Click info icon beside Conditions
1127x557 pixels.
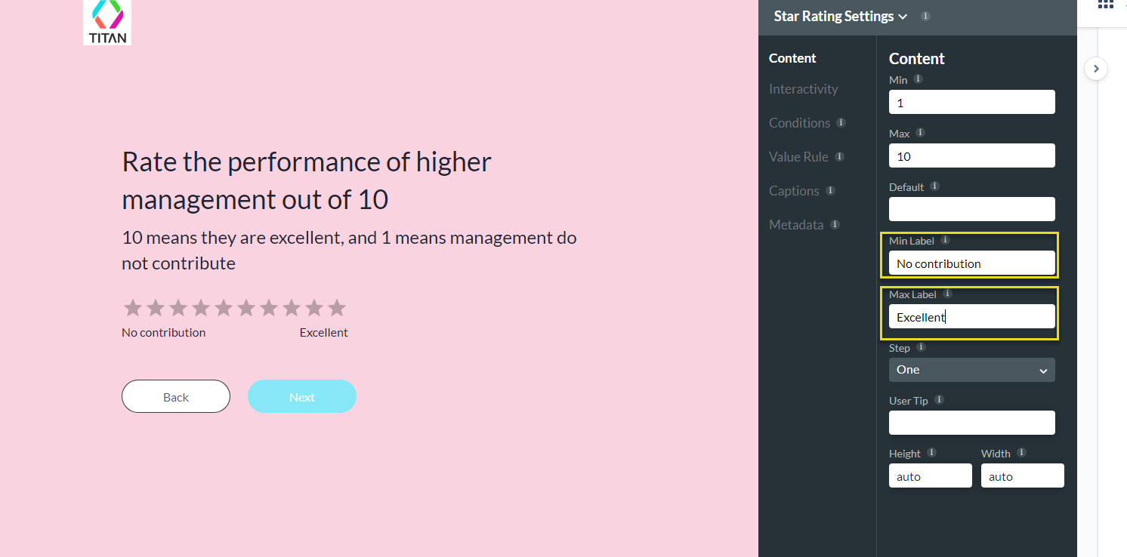coord(841,122)
